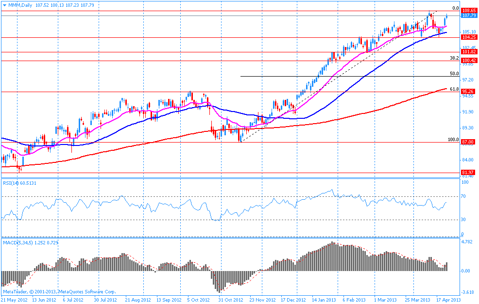Click the MACD(5,34,5) indicator label
479x304 pixels.
click(x=31, y=243)
